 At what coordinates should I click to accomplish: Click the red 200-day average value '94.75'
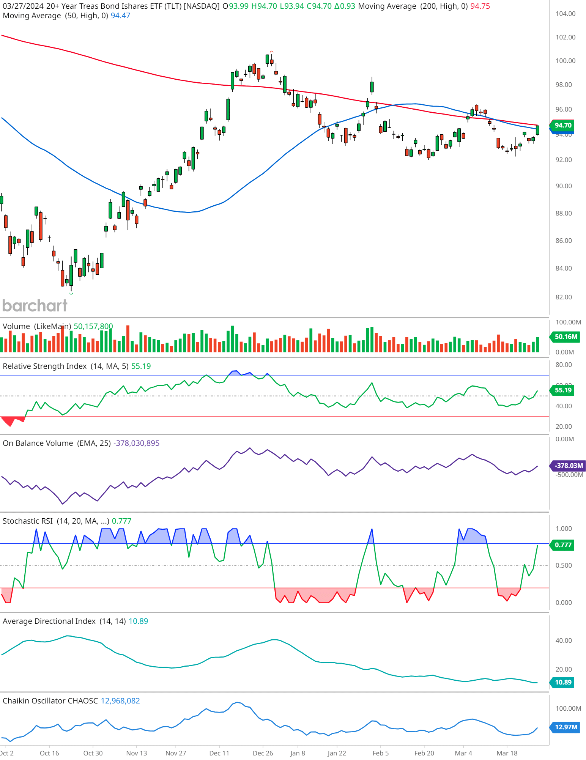[480, 6]
